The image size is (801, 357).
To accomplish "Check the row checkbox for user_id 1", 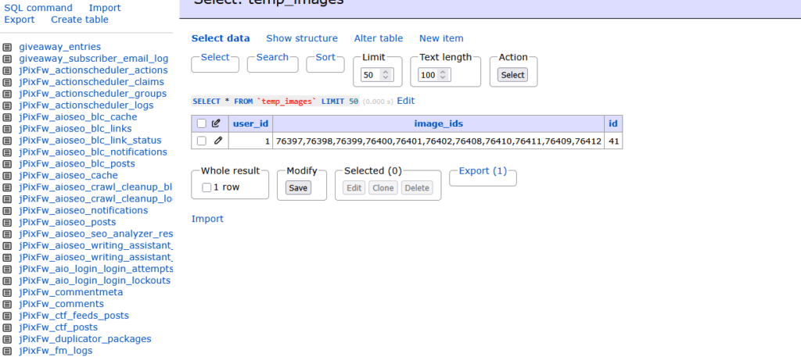I will [x=202, y=141].
